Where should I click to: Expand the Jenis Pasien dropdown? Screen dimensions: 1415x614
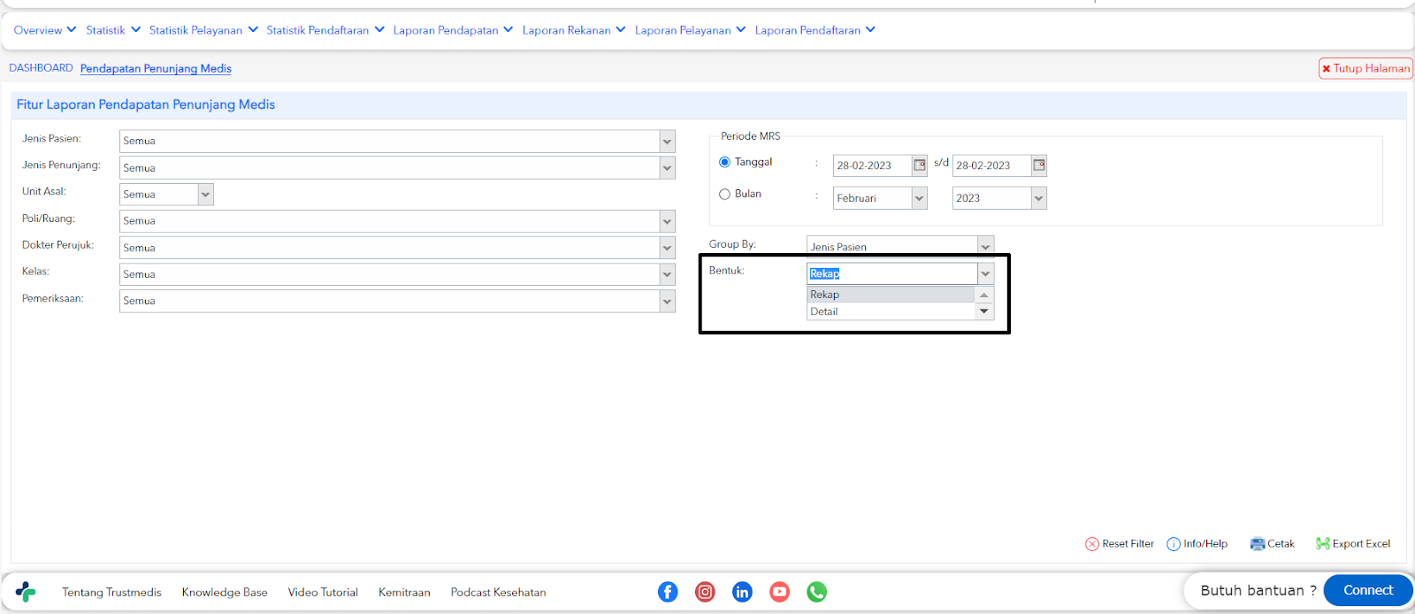click(668, 142)
